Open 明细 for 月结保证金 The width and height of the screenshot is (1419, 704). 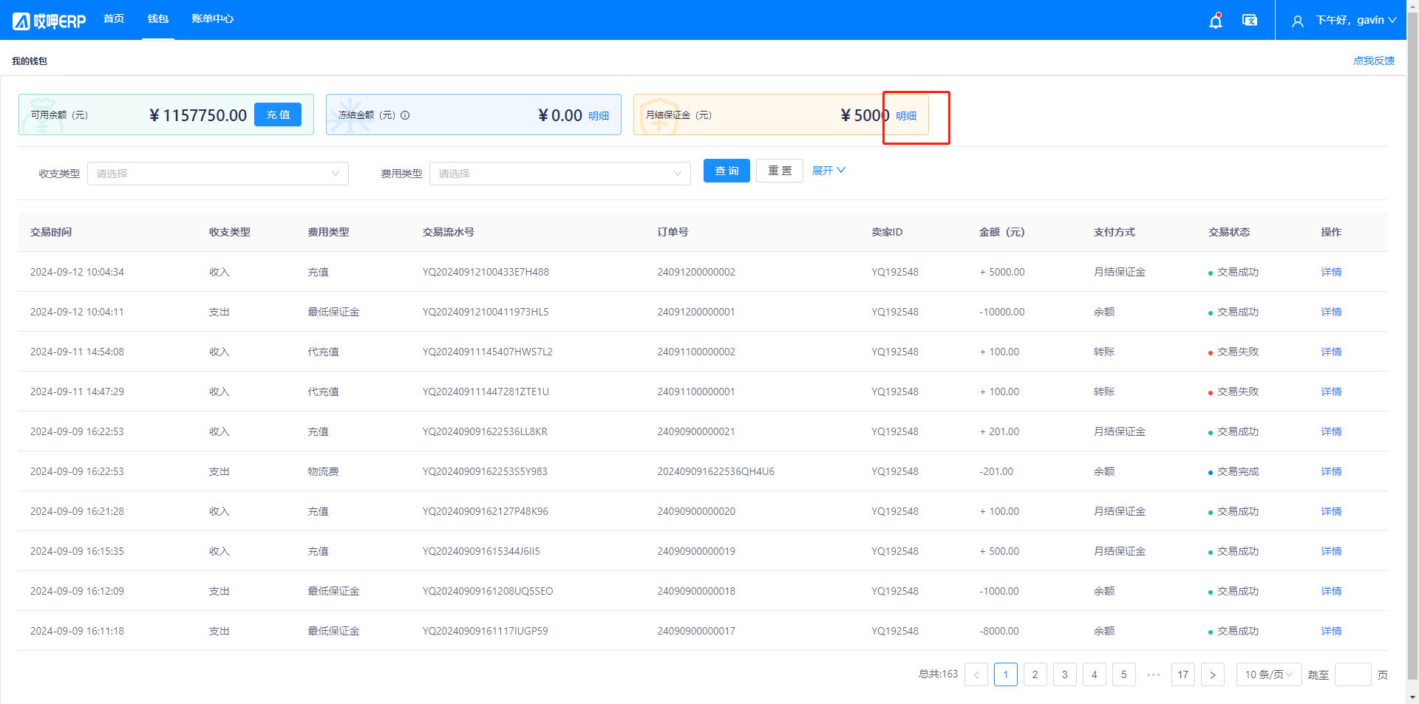[906, 116]
